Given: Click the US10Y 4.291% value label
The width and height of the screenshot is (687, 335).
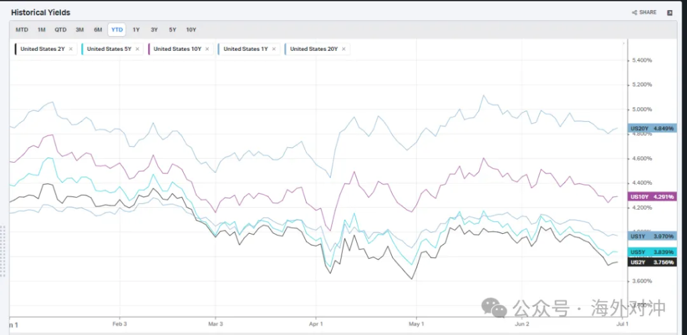Looking at the screenshot, I should (x=652, y=196).
